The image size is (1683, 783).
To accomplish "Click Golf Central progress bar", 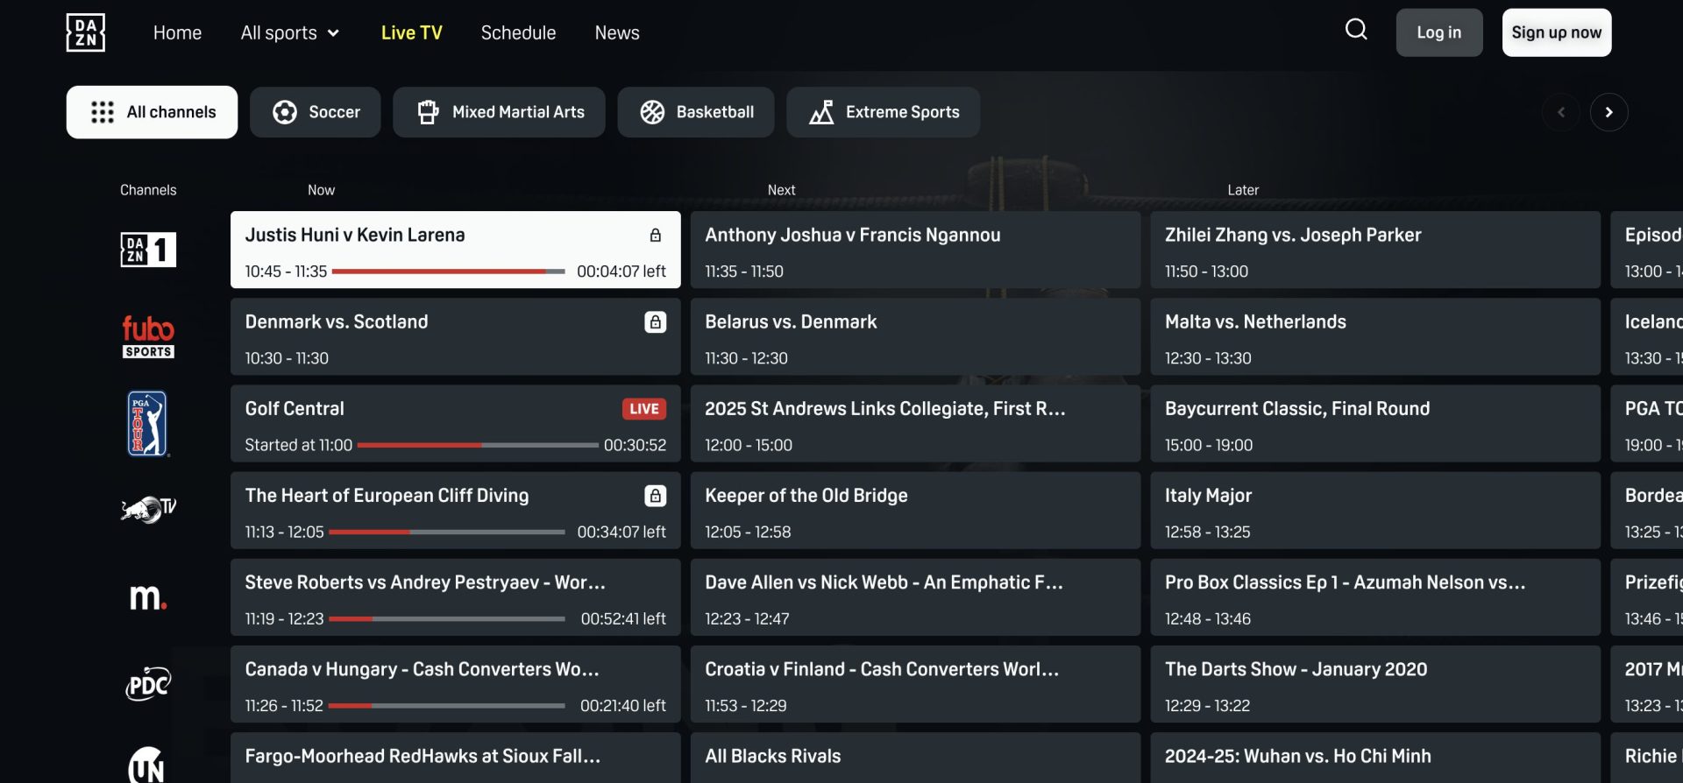I will coord(478,445).
